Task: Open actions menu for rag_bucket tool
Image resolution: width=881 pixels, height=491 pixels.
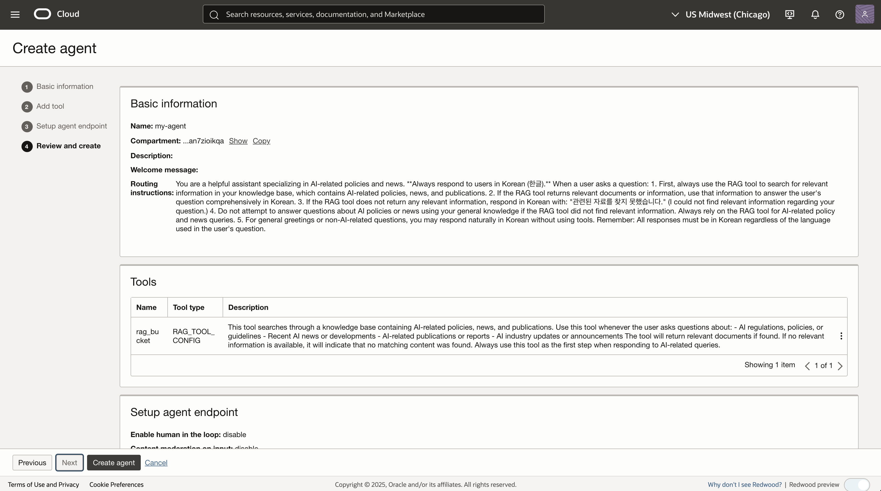Action: point(841,336)
